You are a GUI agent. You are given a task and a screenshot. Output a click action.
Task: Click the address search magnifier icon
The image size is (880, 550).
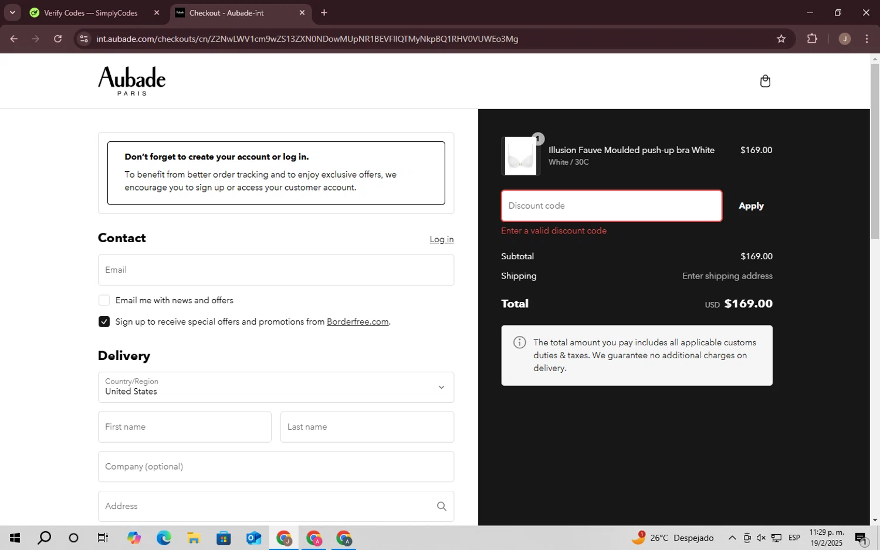tap(441, 506)
